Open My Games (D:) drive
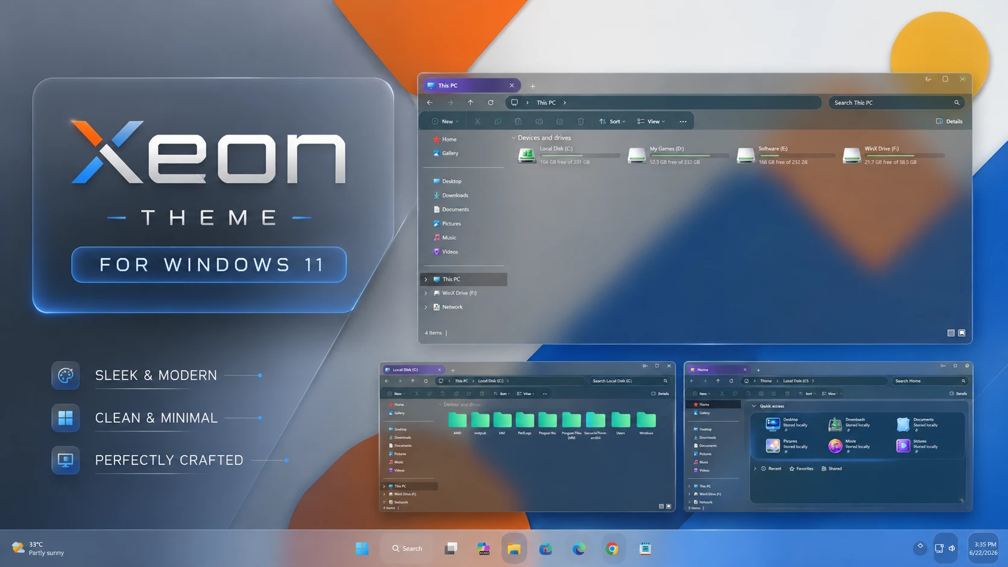This screenshot has height=567, width=1008. tap(678, 155)
